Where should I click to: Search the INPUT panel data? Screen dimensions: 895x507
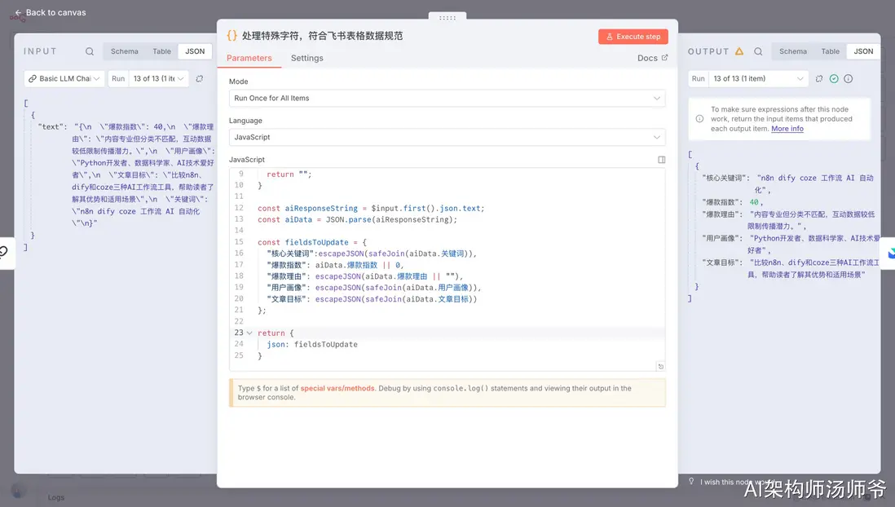click(x=90, y=51)
